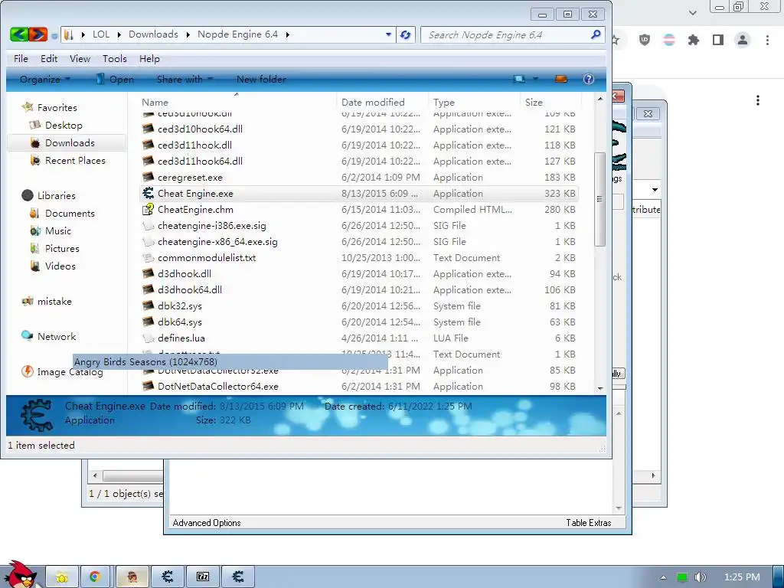
Task: Open the Chrome profile avatar
Action: [x=743, y=40]
